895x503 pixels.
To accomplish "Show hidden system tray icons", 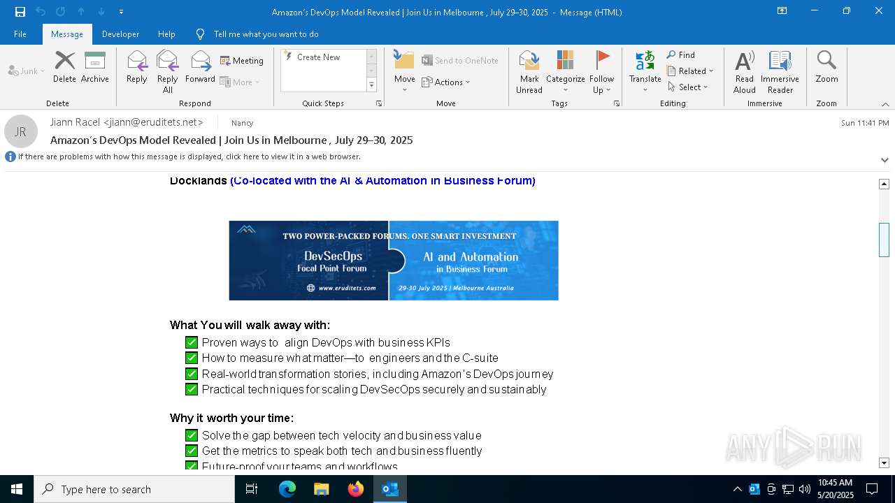I will [x=737, y=489].
